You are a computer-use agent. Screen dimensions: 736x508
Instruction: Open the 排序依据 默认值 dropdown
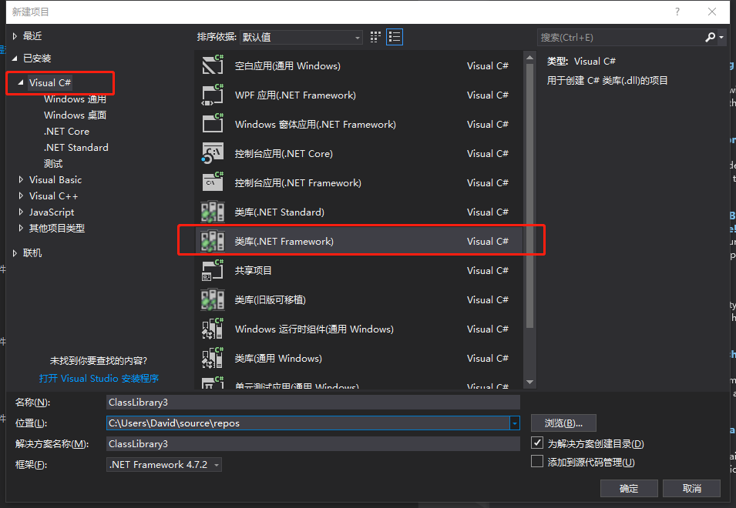coord(301,37)
